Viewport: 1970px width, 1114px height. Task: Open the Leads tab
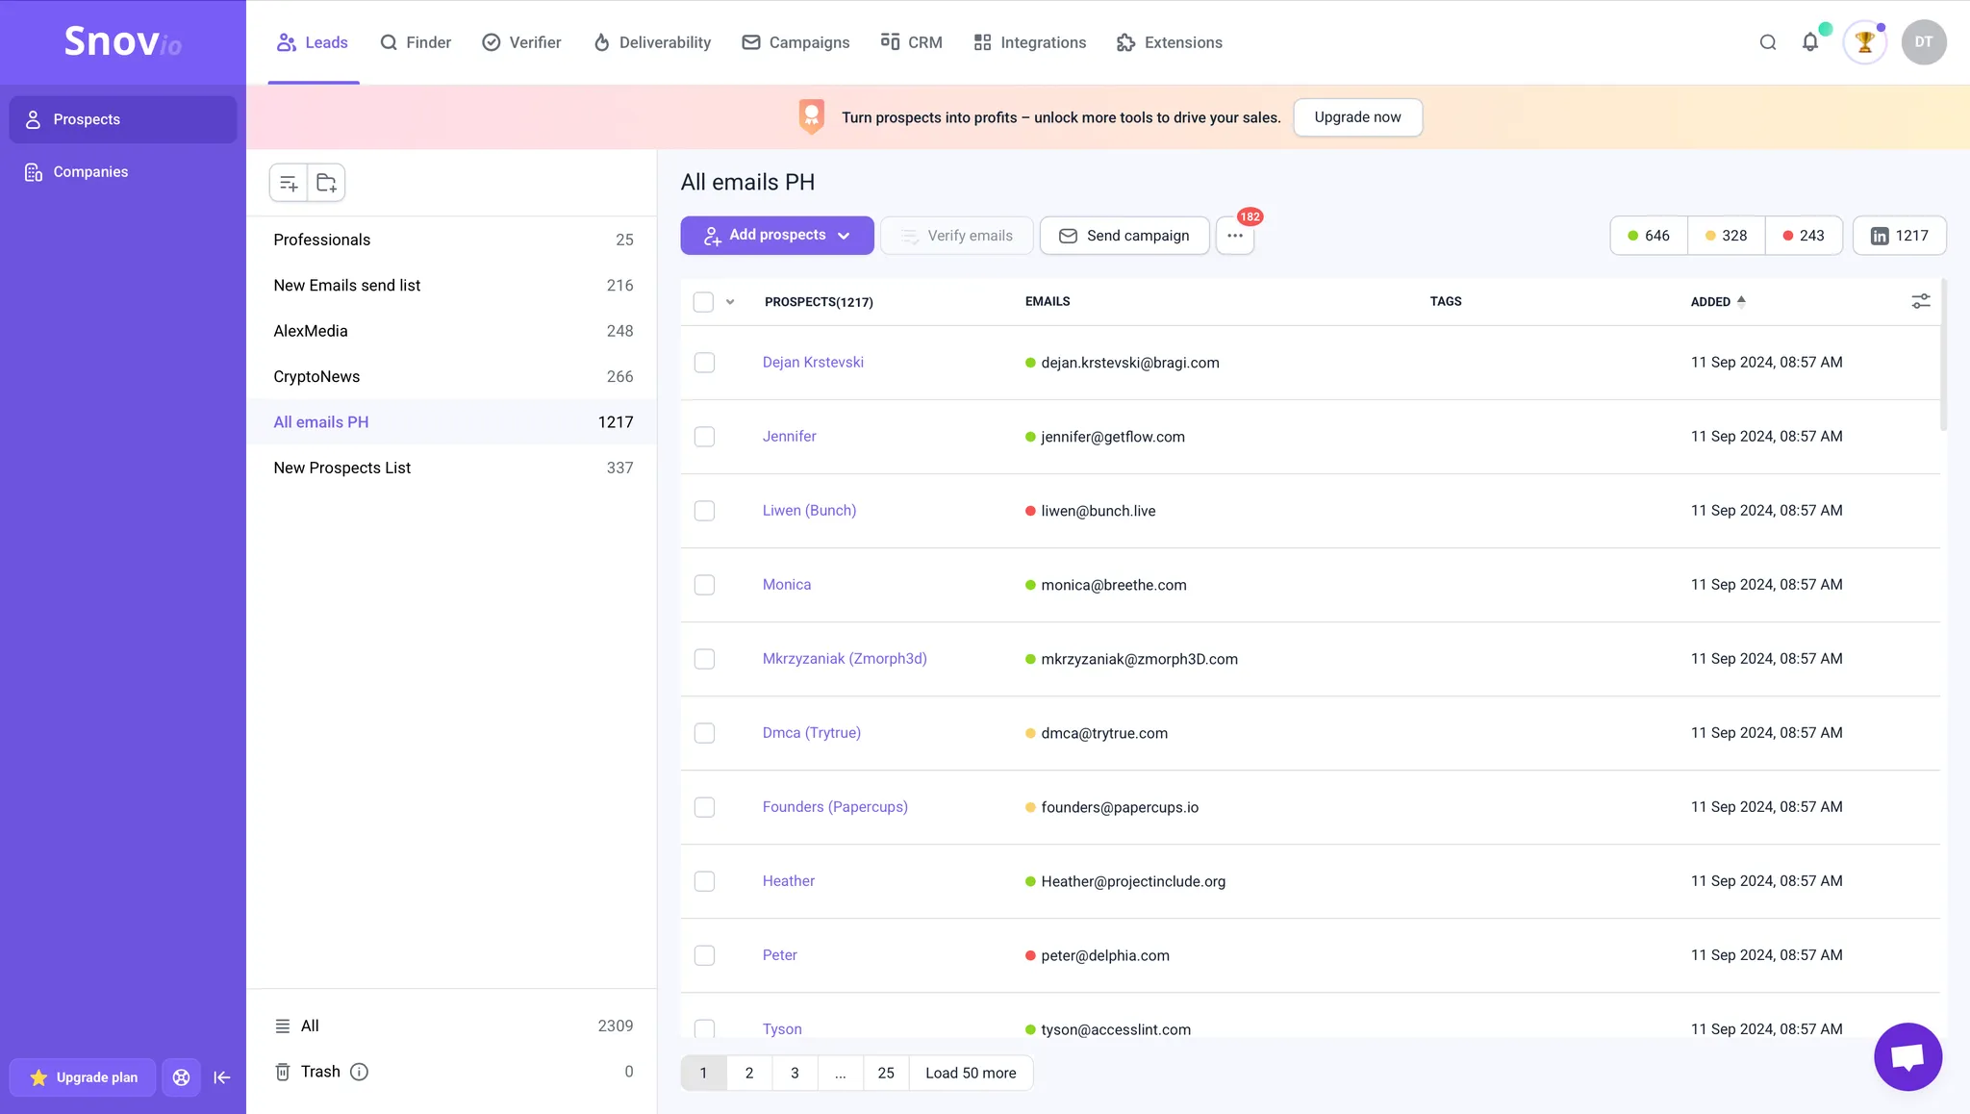[313, 42]
